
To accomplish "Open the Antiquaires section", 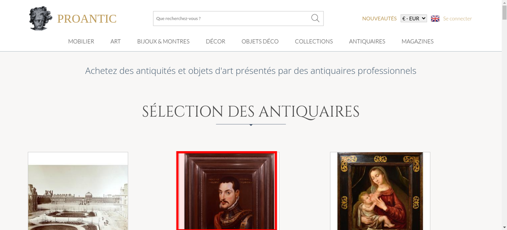I will (x=367, y=41).
